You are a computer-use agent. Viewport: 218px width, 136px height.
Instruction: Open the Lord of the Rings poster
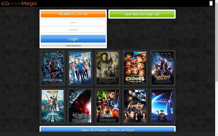(x=108, y=68)
